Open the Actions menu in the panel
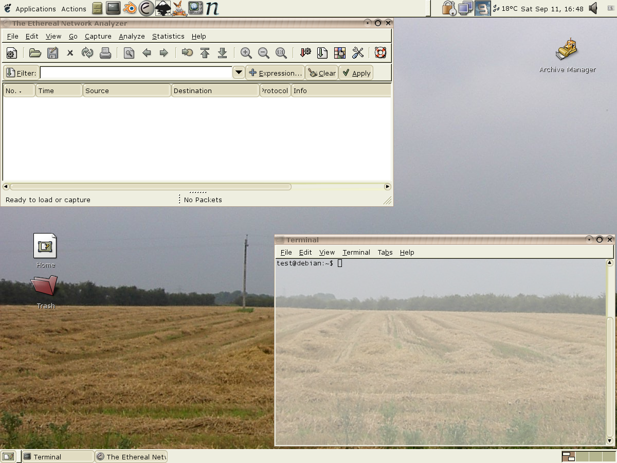The width and height of the screenshot is (617, 463). click(74, 9)
